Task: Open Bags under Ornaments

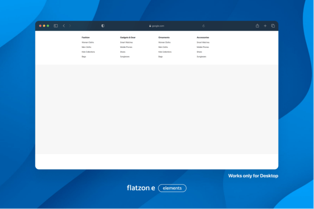Action: [160, 57]
